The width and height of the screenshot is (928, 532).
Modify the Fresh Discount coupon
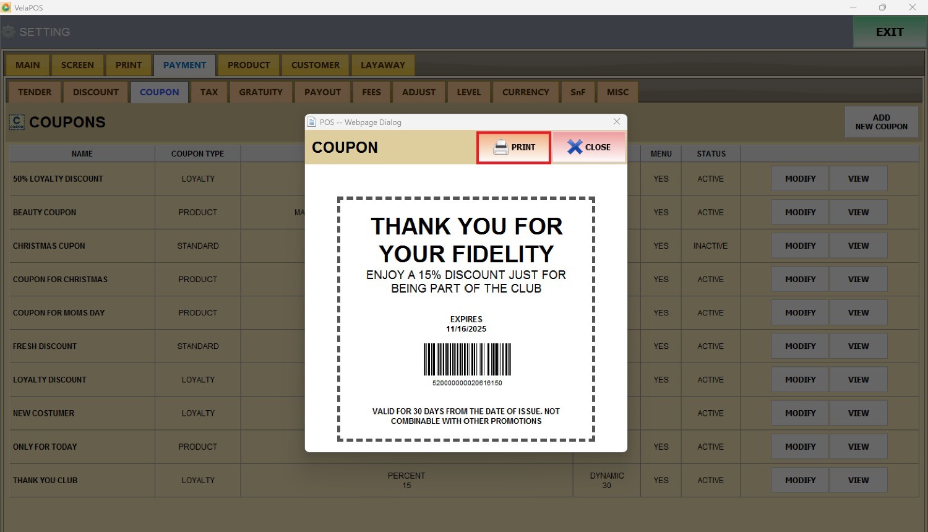pos(800,346)
